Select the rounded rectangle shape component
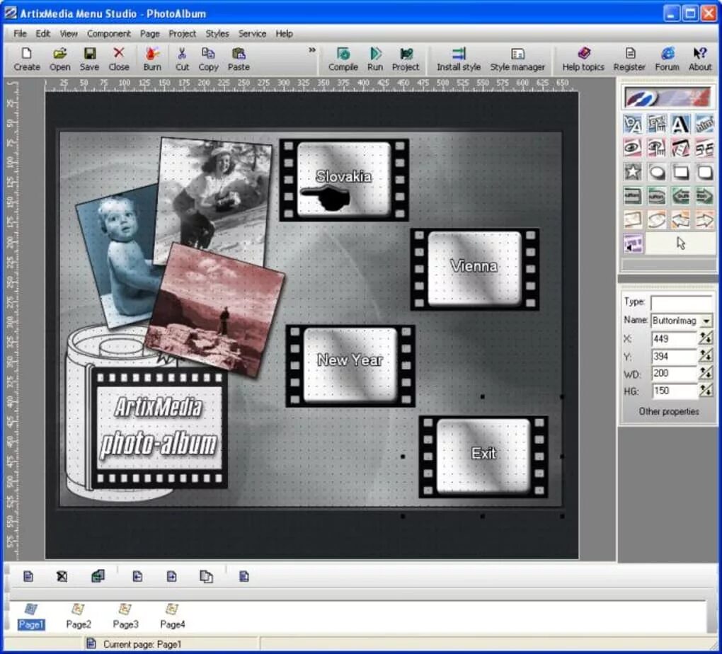722x654 pixels. pos(704,172)
